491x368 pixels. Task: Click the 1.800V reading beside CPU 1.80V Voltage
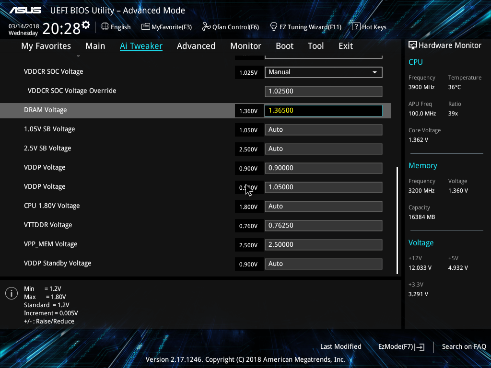249,207
